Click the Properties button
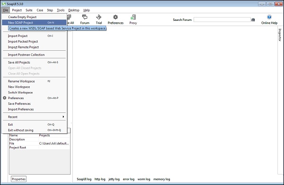 (18, 179)
